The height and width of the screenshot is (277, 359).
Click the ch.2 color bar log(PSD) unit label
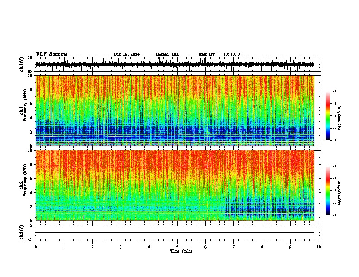[x=340, y=193]
